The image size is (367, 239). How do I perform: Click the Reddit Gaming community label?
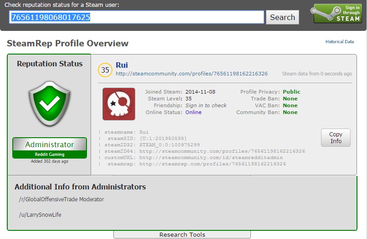pos(49,154)
